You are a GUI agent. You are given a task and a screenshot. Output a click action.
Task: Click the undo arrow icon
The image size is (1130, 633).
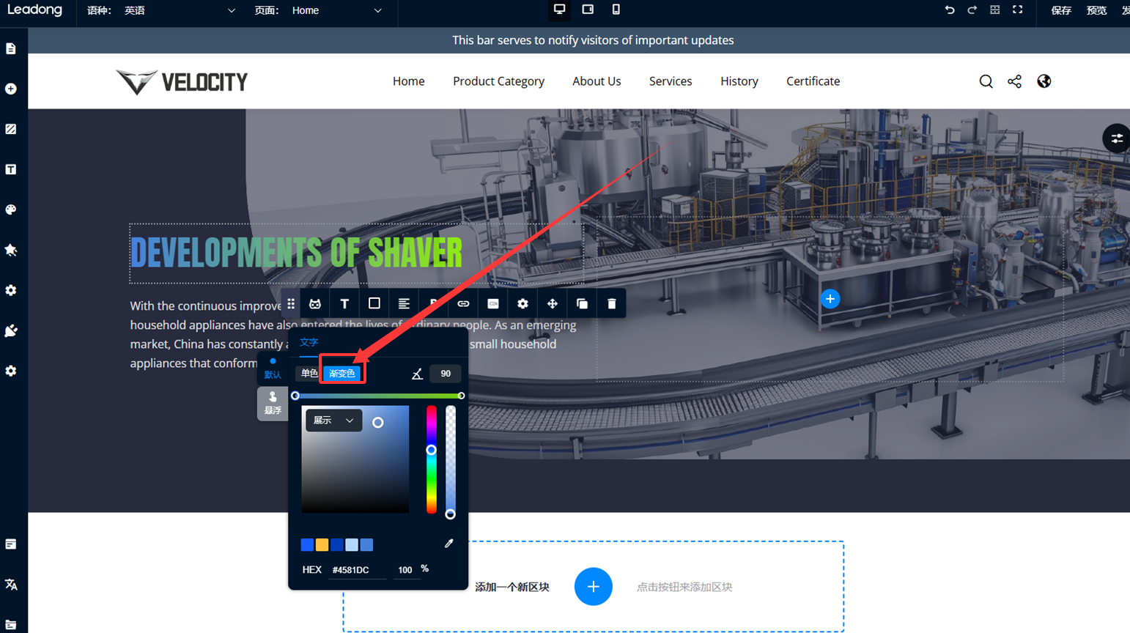point(949,10)
